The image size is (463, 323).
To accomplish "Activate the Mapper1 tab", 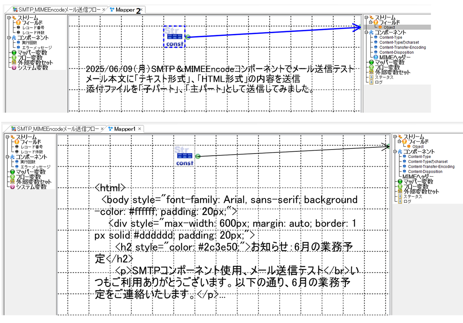I will (125, 129).
